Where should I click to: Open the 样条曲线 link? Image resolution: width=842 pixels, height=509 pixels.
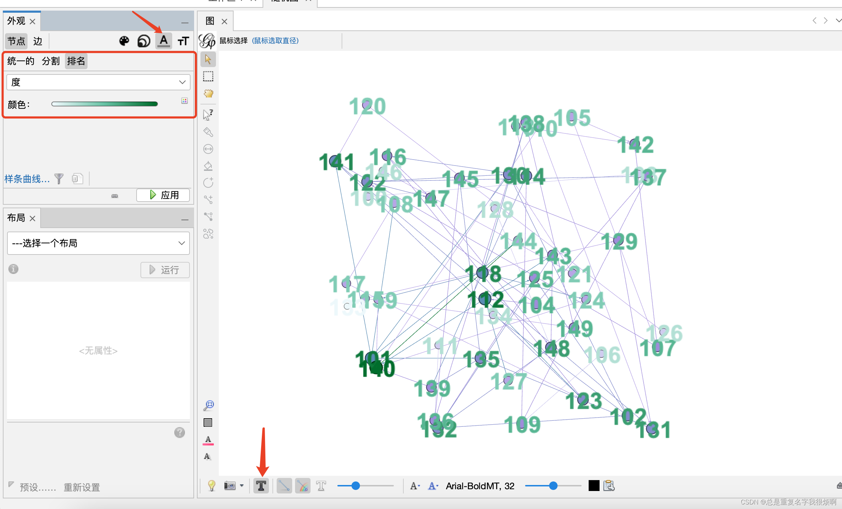(27, 179)
